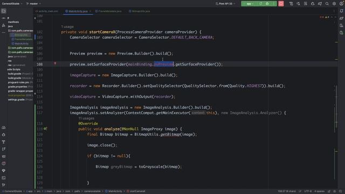The height and width of the screenshot is (194, 345).
Task: Click the override gutter icon on line 119
Action: (45, 128)
